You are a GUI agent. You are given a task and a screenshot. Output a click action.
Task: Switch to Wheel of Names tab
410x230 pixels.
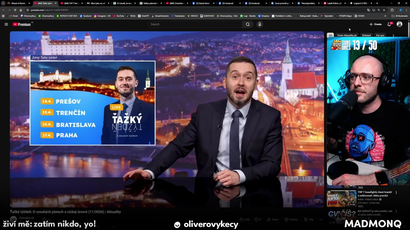click(x=19, y=3)
